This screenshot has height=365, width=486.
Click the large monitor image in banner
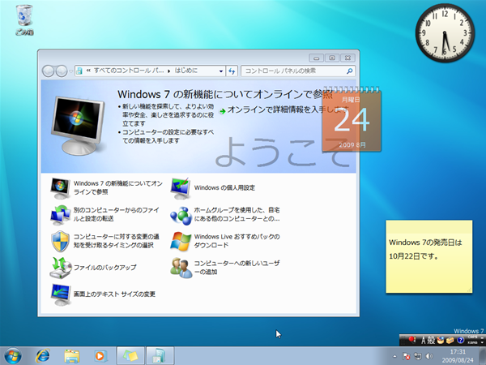tap(78, 125)
